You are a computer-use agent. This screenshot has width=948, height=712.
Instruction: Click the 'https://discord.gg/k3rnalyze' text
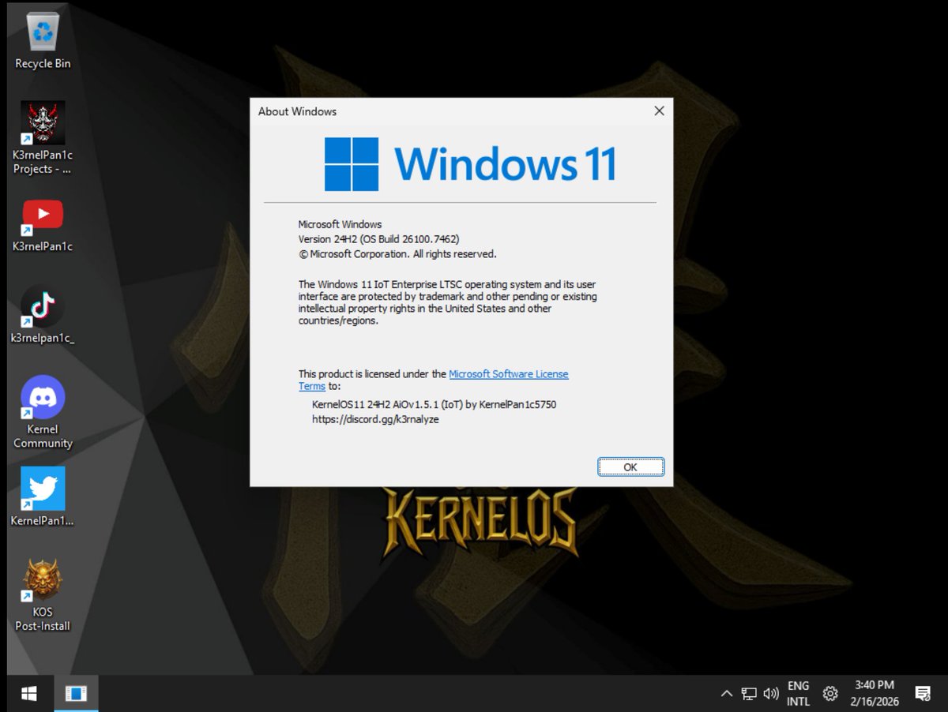pyautogui.click(x=375, y=420)
